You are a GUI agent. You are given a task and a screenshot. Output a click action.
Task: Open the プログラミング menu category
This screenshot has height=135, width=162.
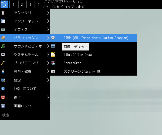(x=25, y=63)
